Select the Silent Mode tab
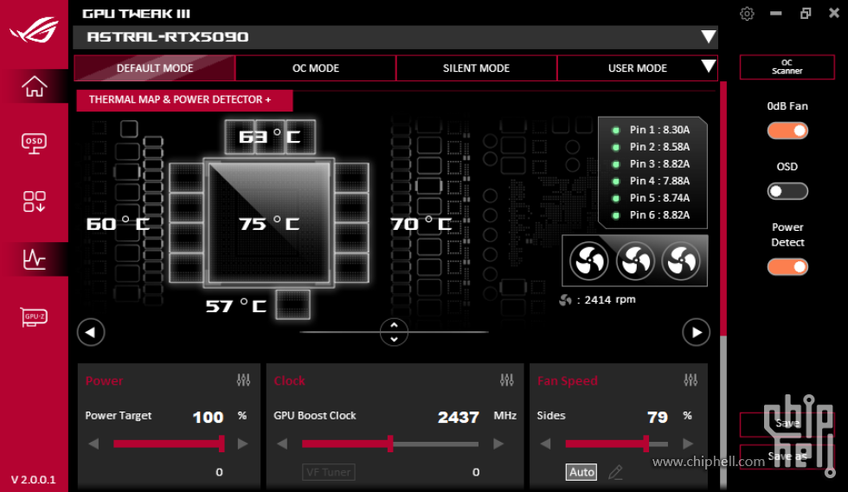Screen dimensions: 848x492 pos(476,68)
